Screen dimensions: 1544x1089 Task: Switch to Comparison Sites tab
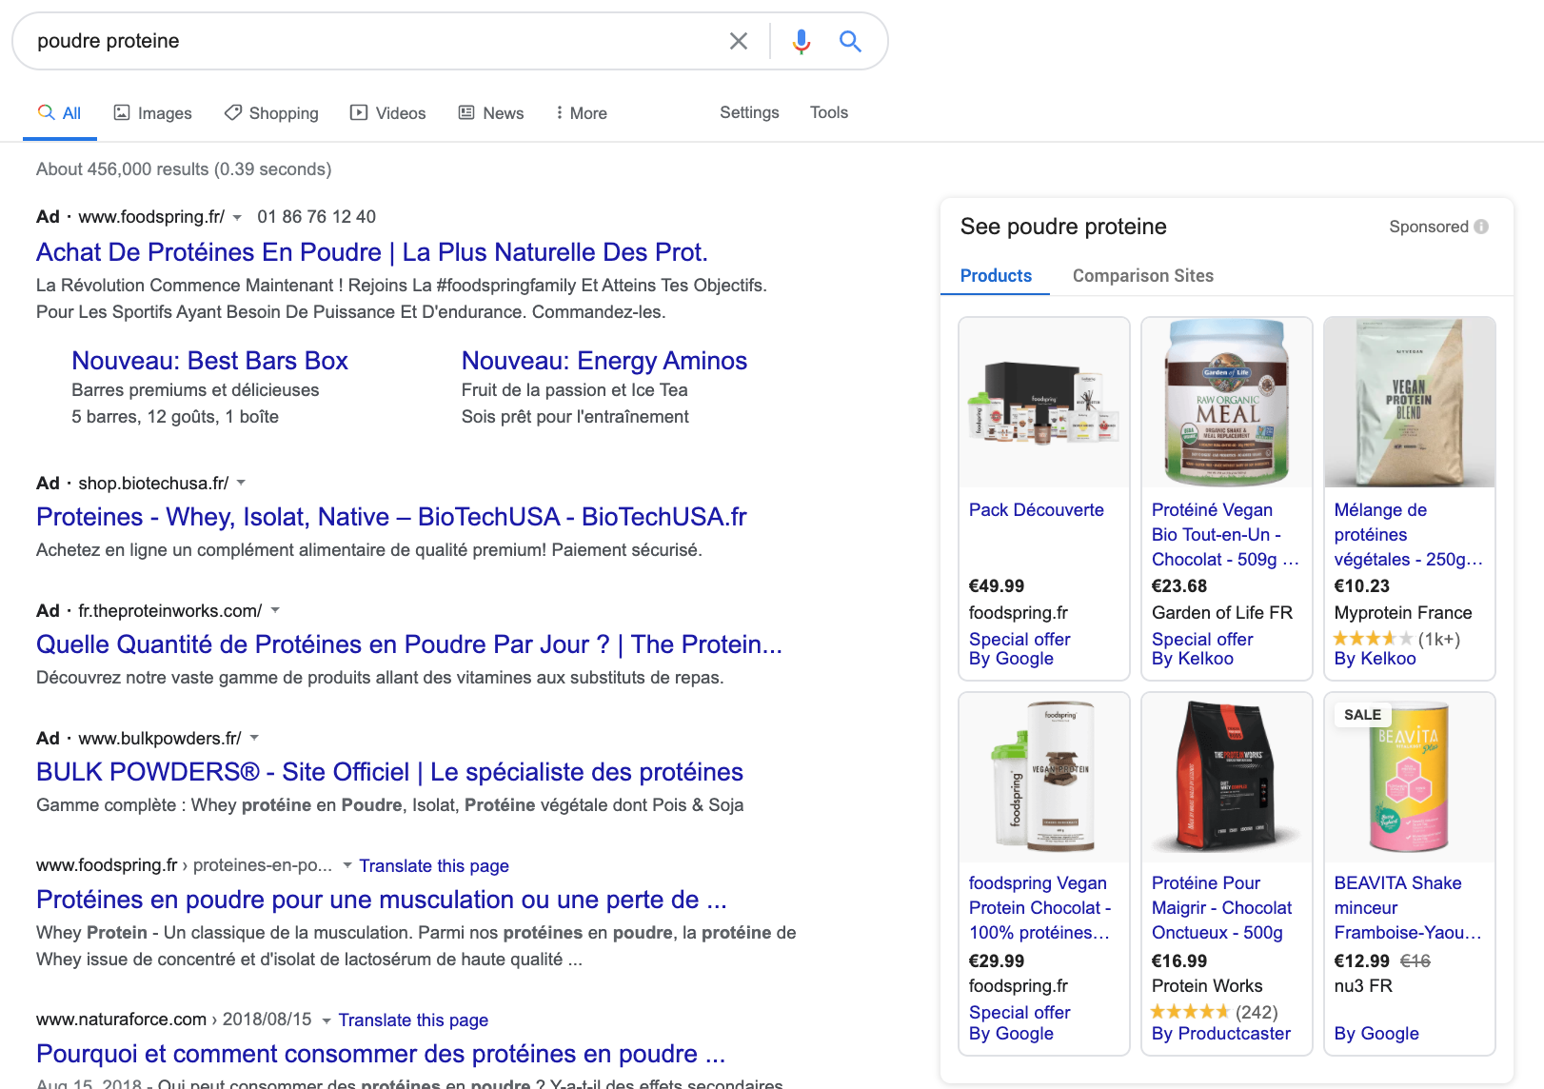tap(1142, 276)
